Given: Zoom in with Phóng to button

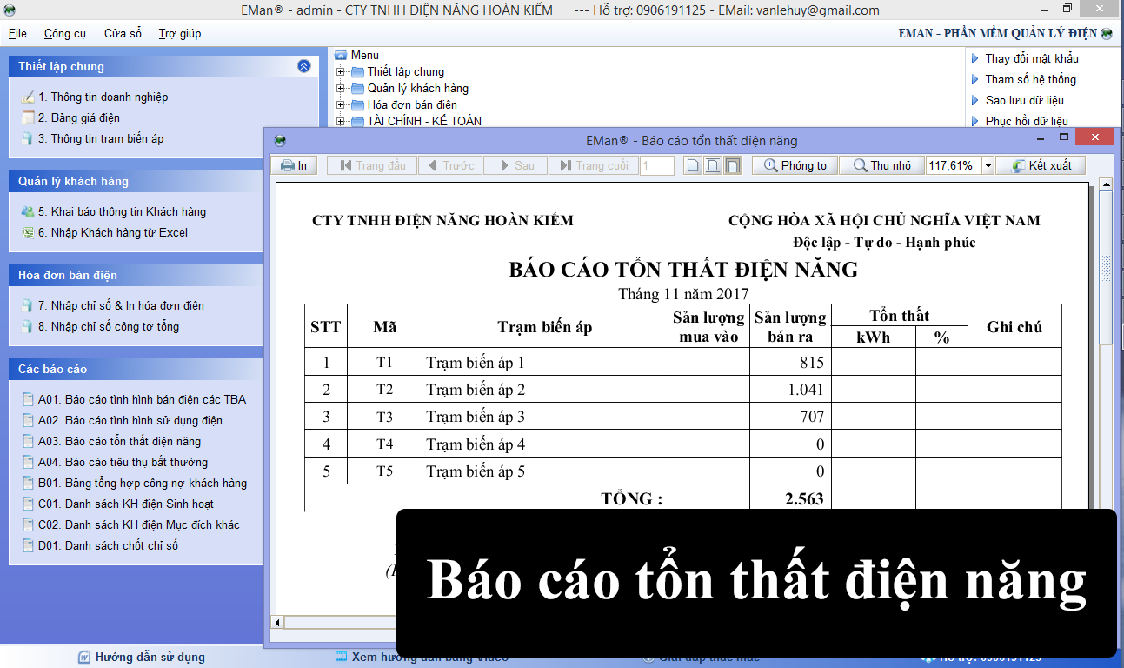Looking at the screenshot, I should [795, 165].
